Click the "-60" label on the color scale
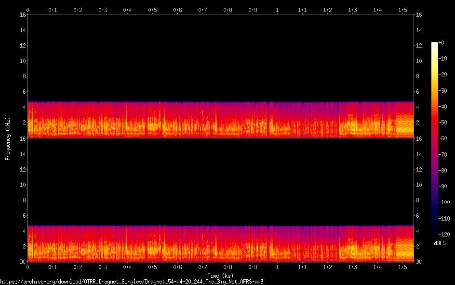 tap(442, 137)
